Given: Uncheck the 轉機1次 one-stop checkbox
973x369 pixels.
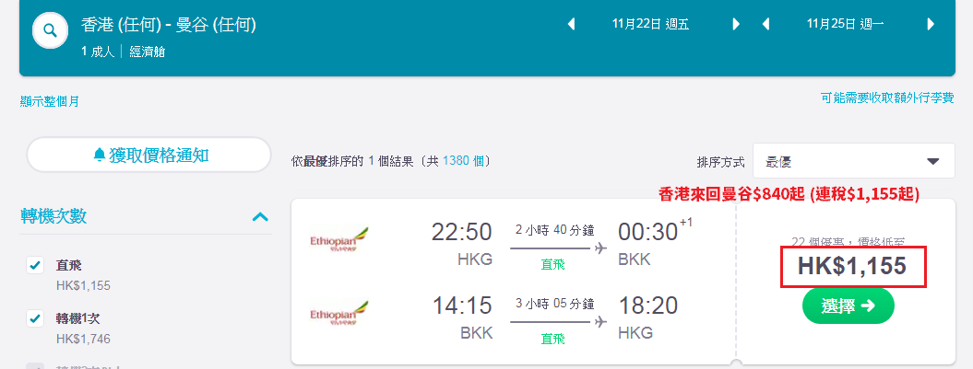Looking at the screenshot, I should coord(35,318).
